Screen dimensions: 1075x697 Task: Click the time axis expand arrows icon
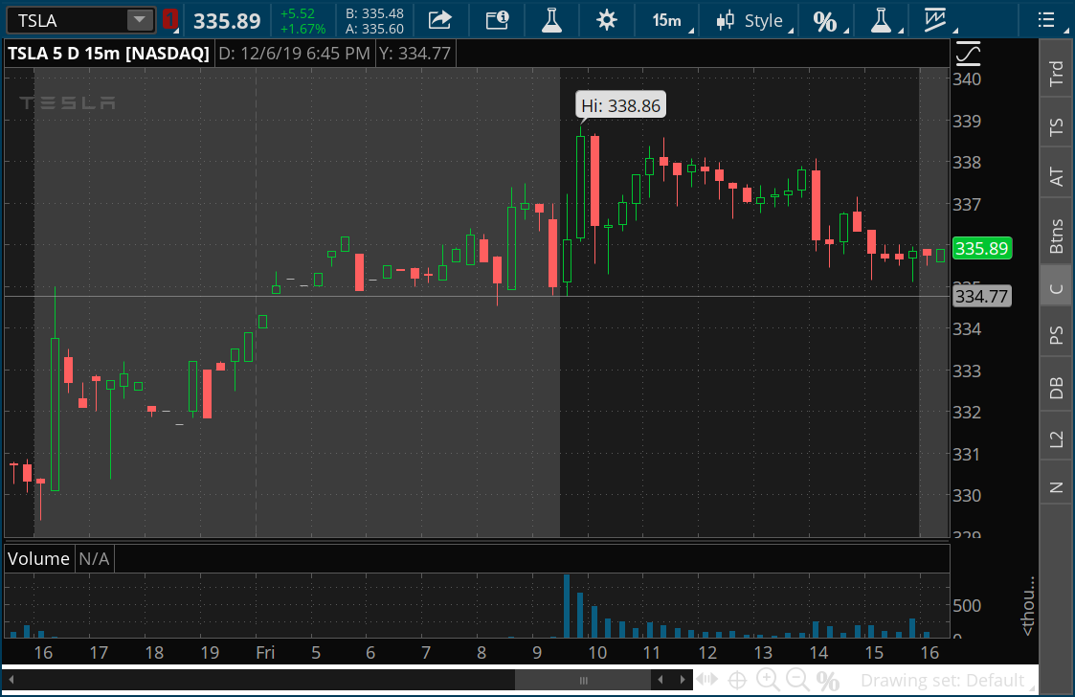[706, 680]
